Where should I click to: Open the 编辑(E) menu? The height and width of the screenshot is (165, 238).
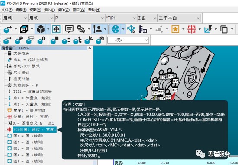point(21,9)
